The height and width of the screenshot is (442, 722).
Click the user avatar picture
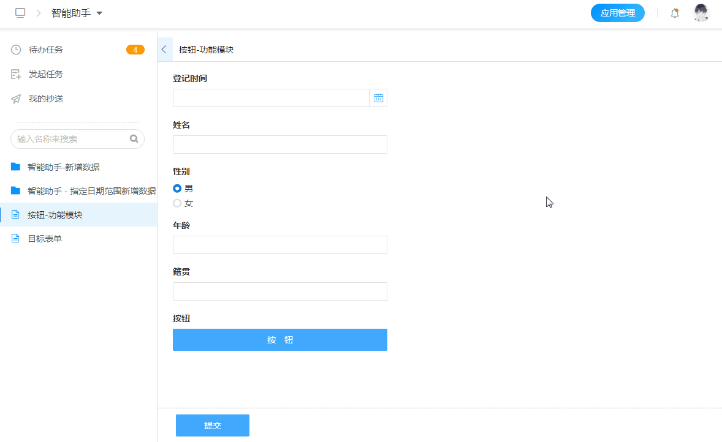[x=701, y=13]
